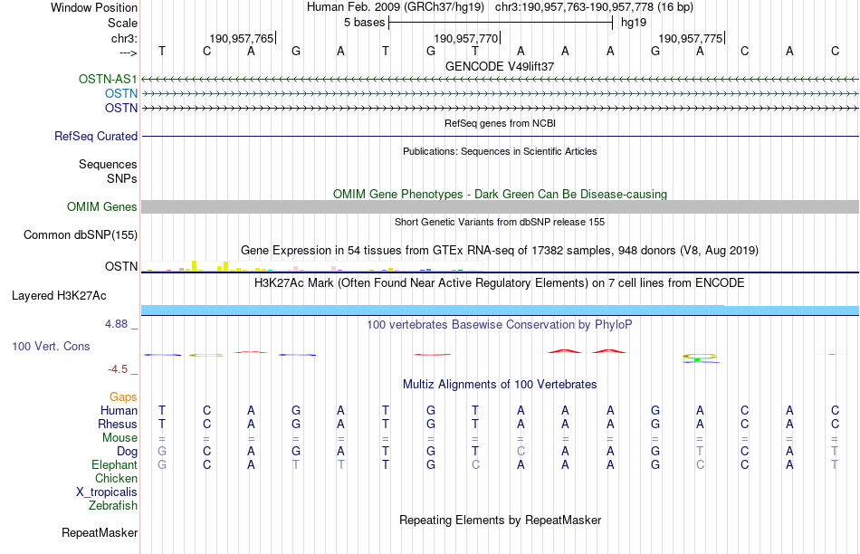The width and height of the screenshot is (860, 554).
Task: Click the Rhesus alignment row label
Action: click(x=118, y=424)
